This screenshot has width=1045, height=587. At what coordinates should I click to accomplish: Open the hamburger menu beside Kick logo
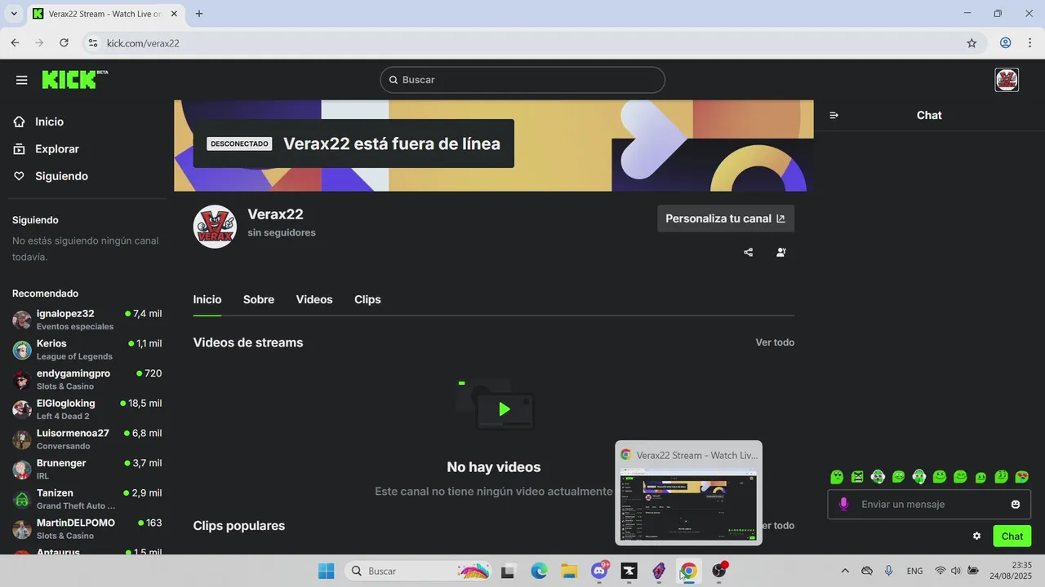pos(21,80)
